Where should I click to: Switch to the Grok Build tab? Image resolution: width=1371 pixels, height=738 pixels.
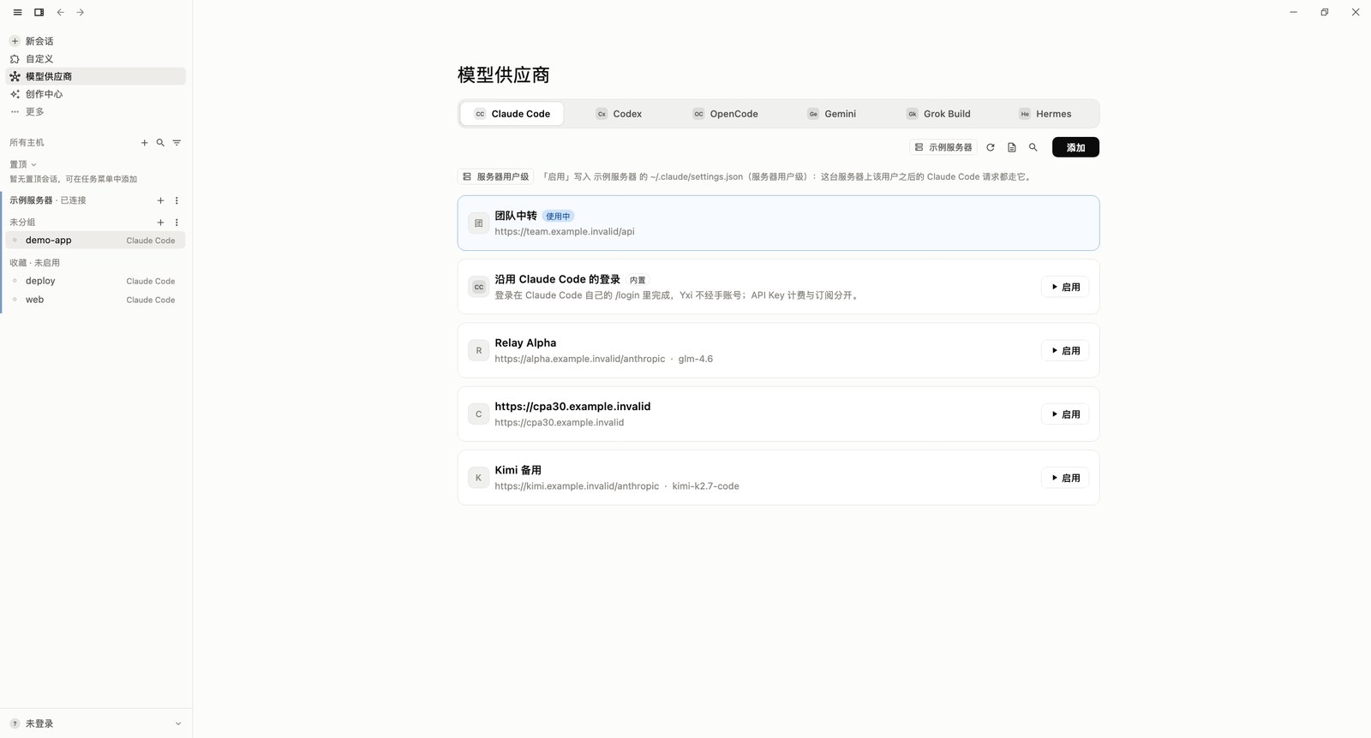pos(938,114)
